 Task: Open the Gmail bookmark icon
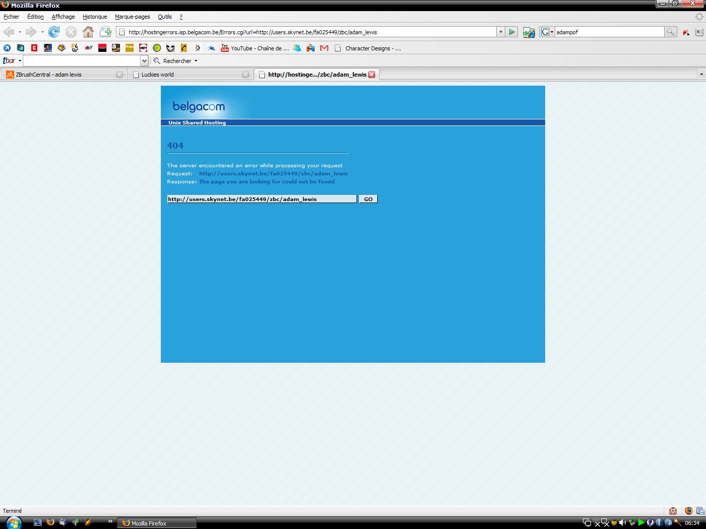(x=324, y=48)
